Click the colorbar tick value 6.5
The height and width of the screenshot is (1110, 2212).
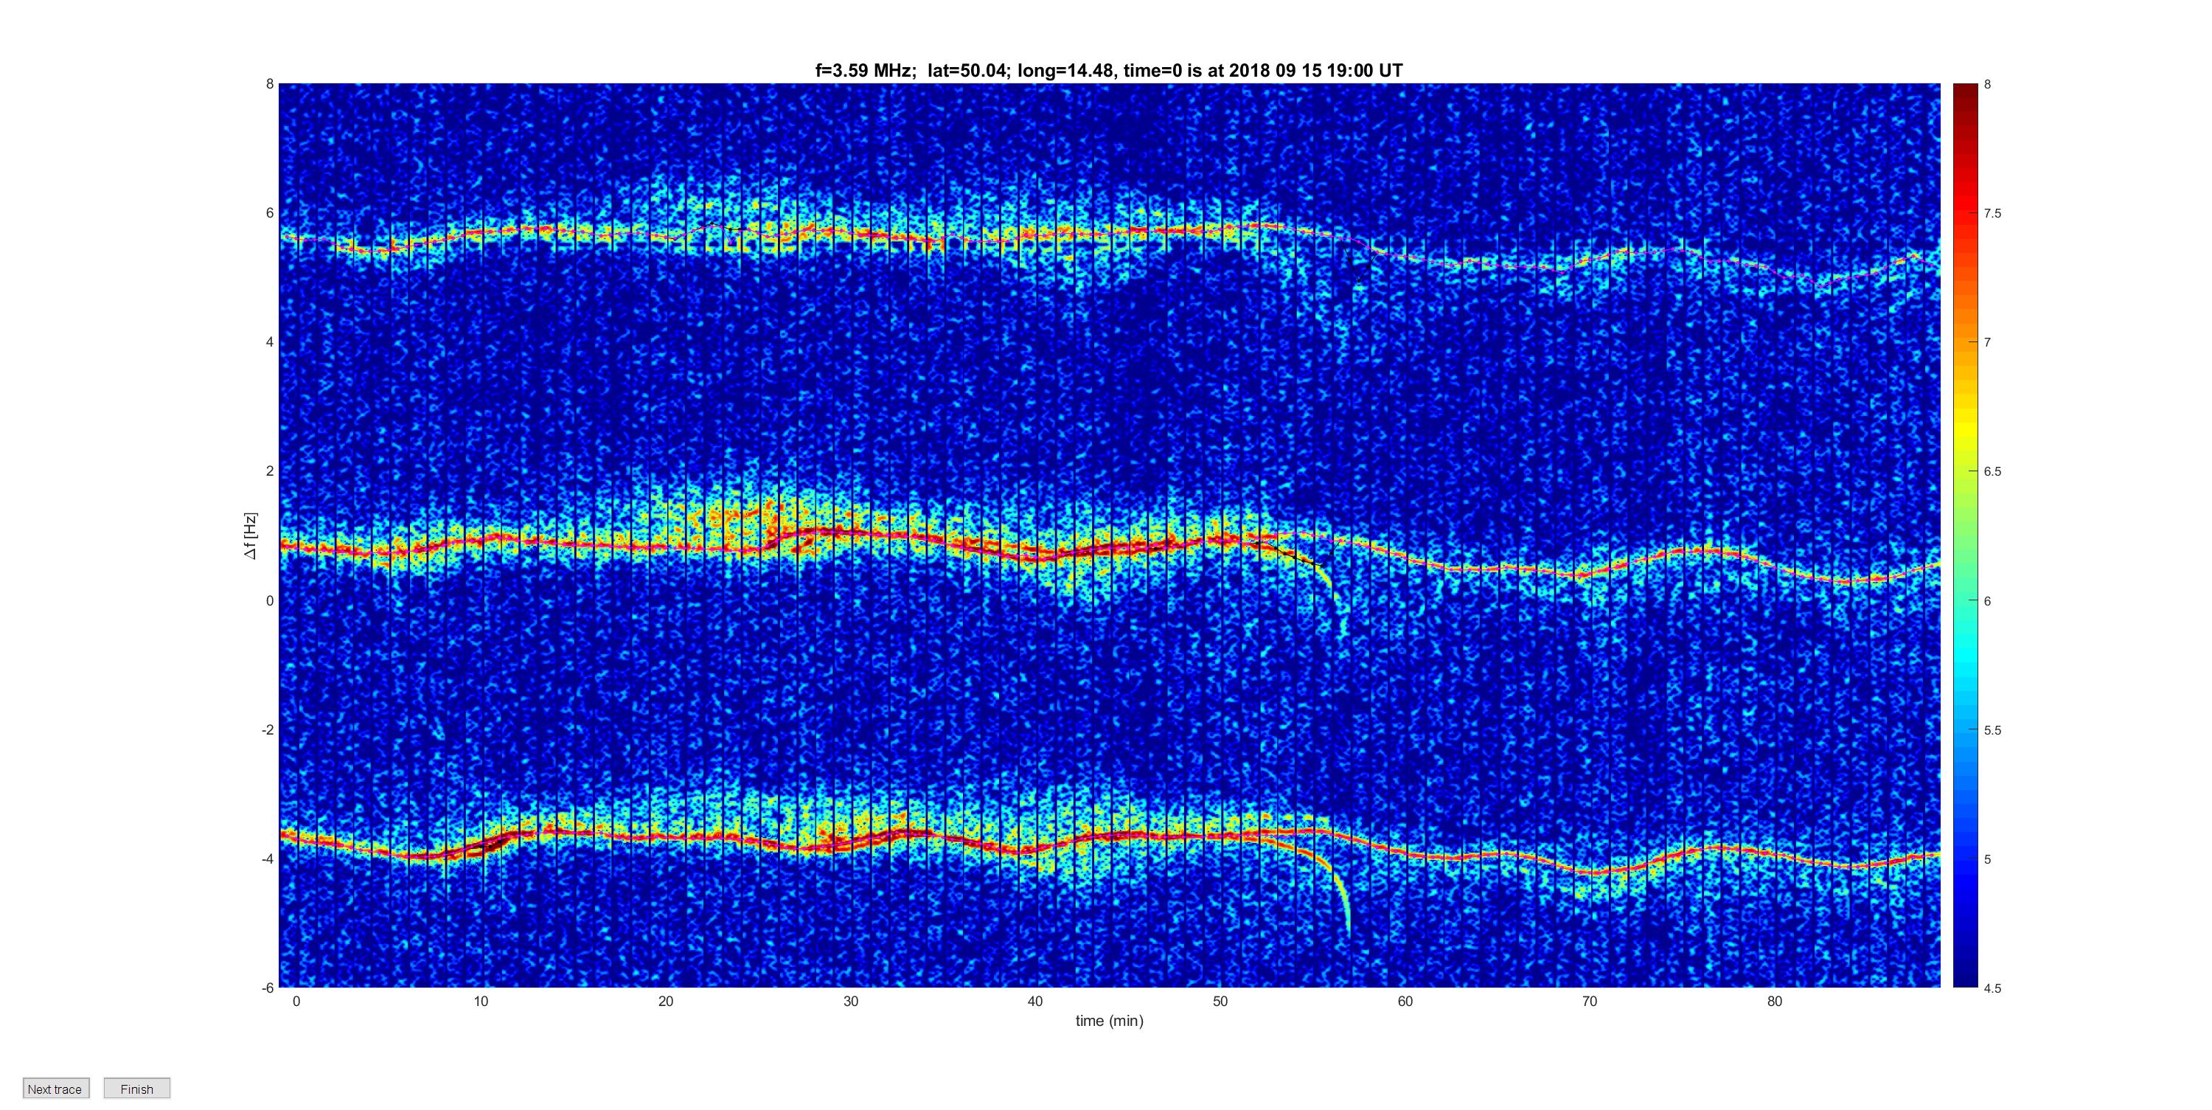point(1992,472)
